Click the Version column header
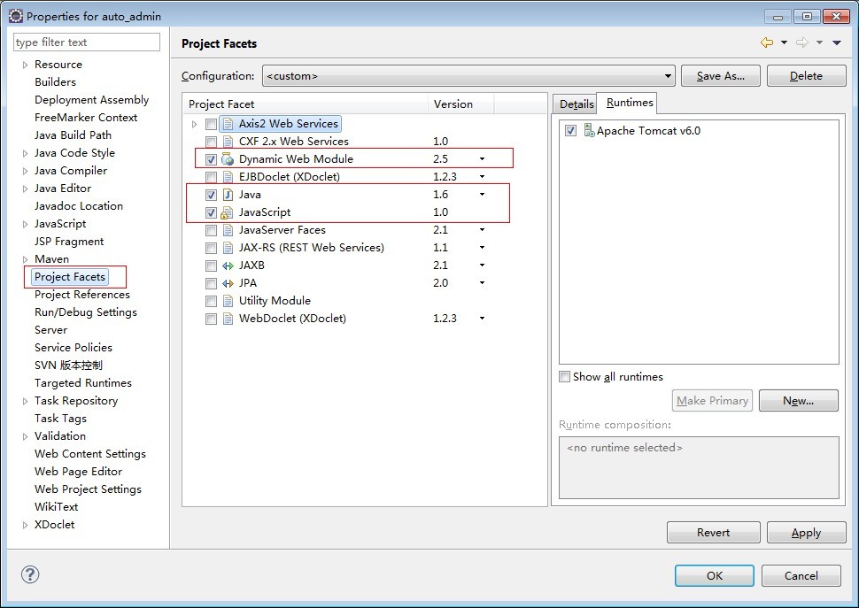The image size is (859, 608). pos(460,104)
